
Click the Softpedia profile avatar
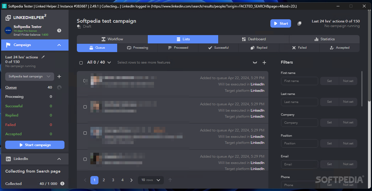[8, 30]
